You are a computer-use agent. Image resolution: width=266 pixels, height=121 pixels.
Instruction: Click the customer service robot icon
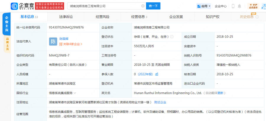[x=264, y=6]
